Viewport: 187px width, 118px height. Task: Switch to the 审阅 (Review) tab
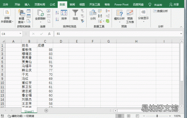point(72,5)
